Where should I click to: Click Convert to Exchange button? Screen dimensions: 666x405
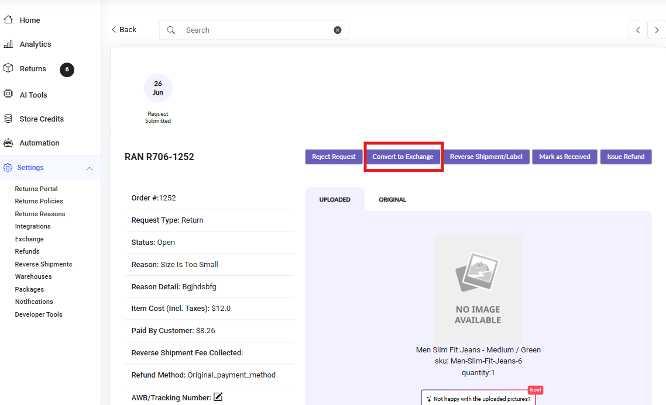pyautogui.click(x=403, y=157)
